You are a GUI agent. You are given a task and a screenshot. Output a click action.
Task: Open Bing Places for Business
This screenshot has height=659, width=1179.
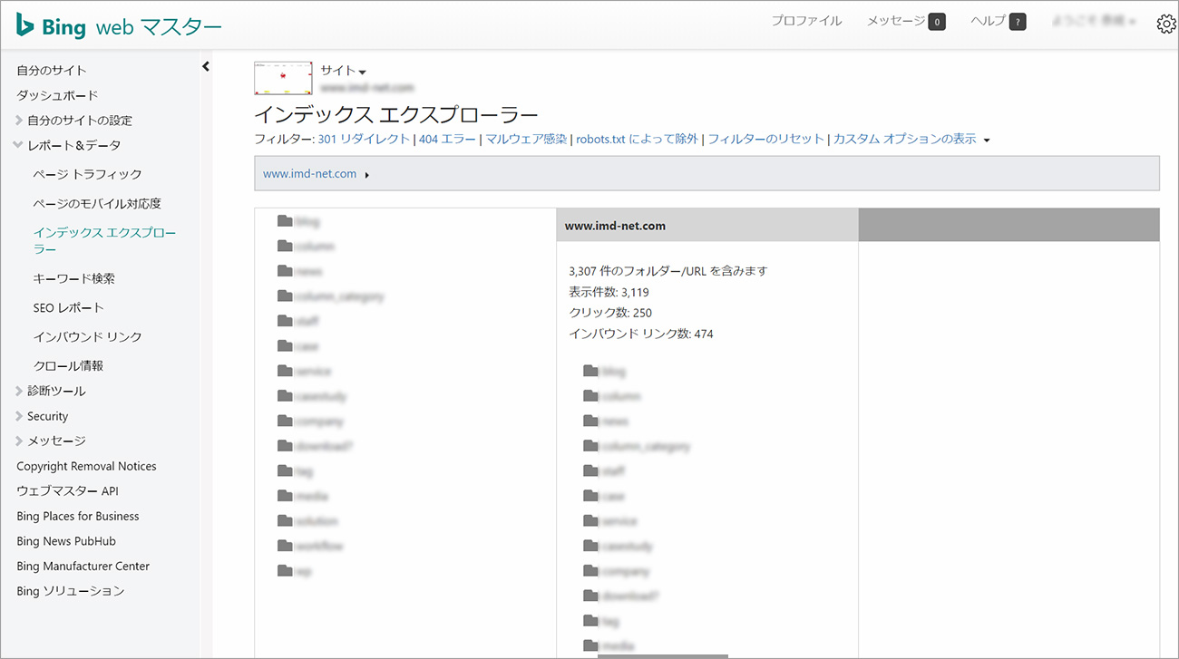[78, 516]
